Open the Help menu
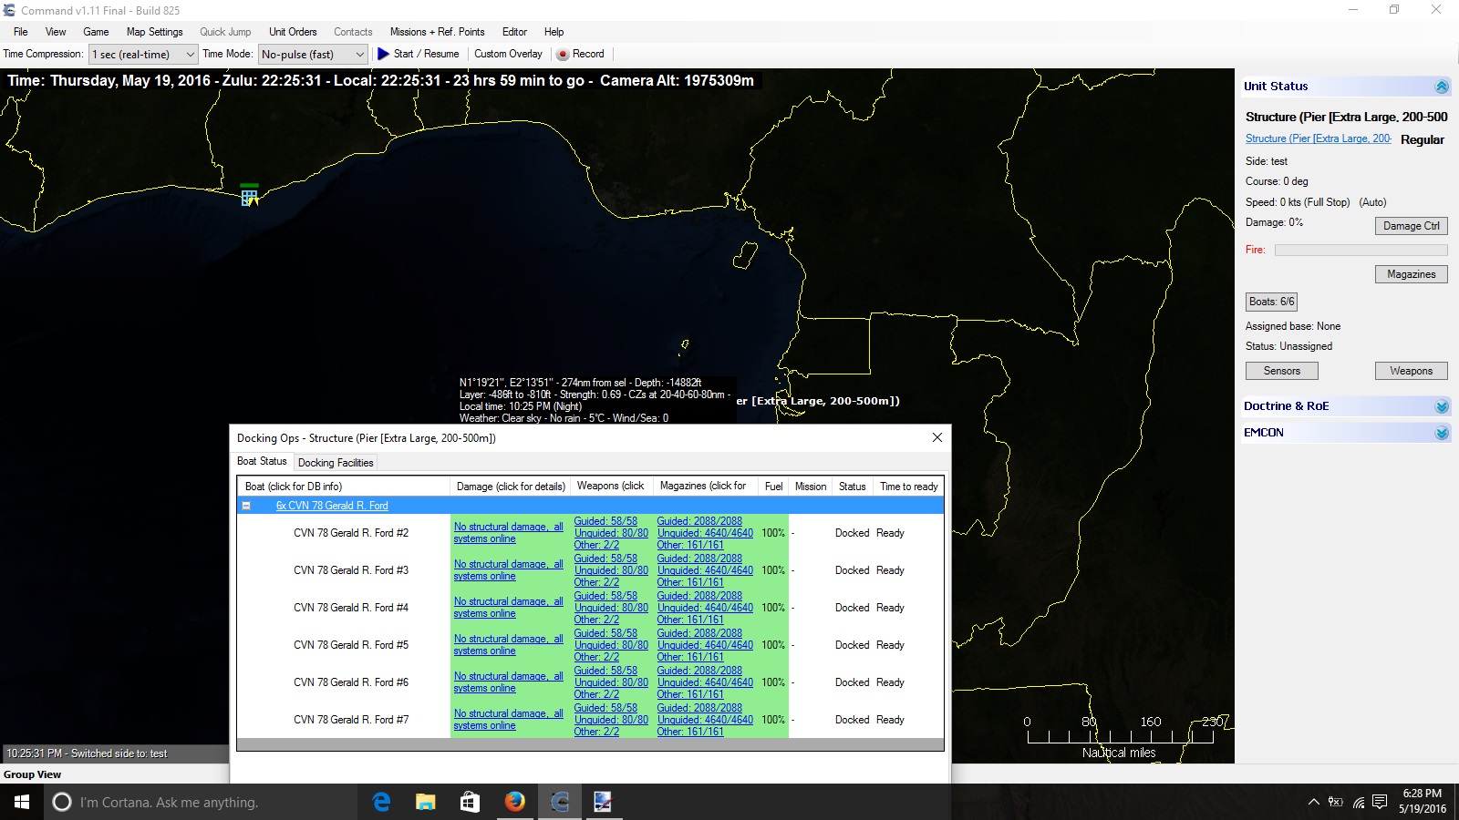This screenshot has height=820, width=1459. point(554,32)
